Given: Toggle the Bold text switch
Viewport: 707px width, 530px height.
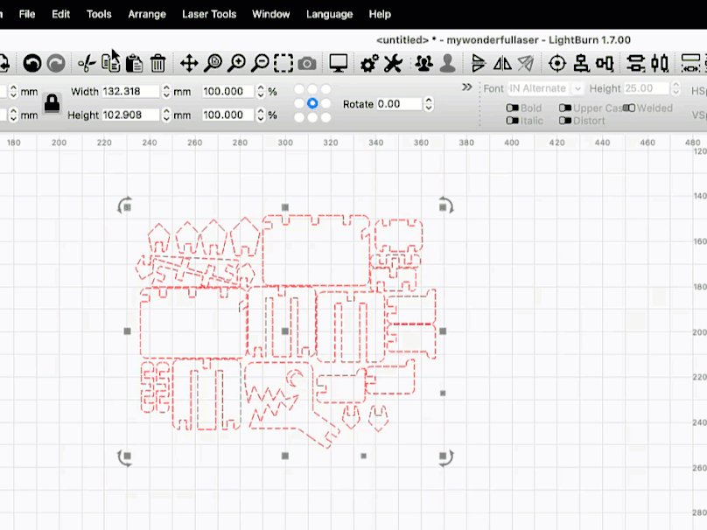Looking at the screenshot, I should pyautogui.click(x=513, y=108).
